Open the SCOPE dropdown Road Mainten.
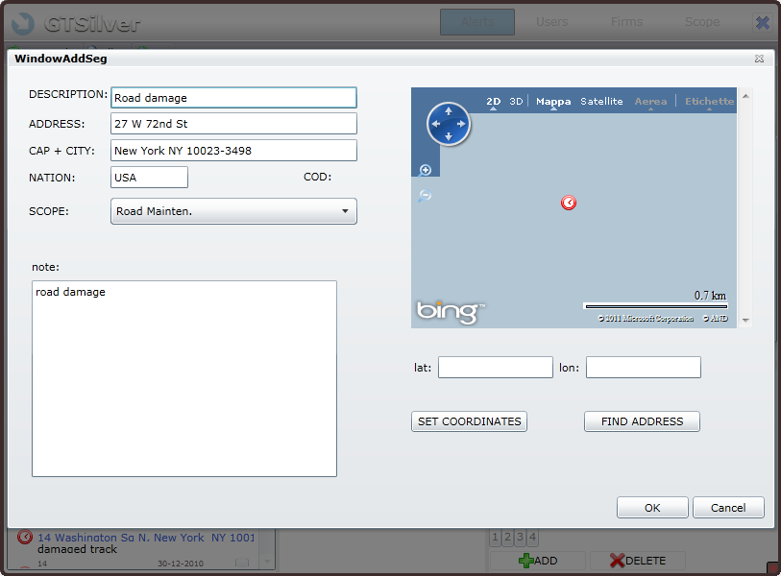The width and height of the screenshot is (781, 576). pyautogui.click(x=233, y=211)
